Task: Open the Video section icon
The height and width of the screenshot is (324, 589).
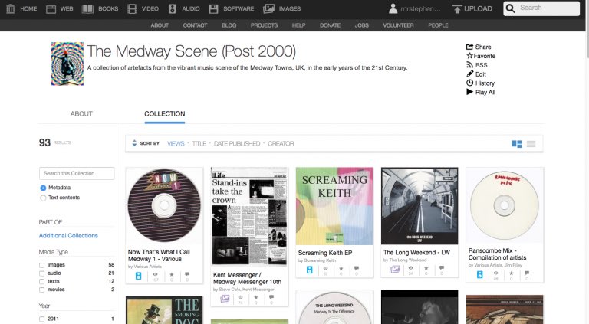Action: (132, 8)
